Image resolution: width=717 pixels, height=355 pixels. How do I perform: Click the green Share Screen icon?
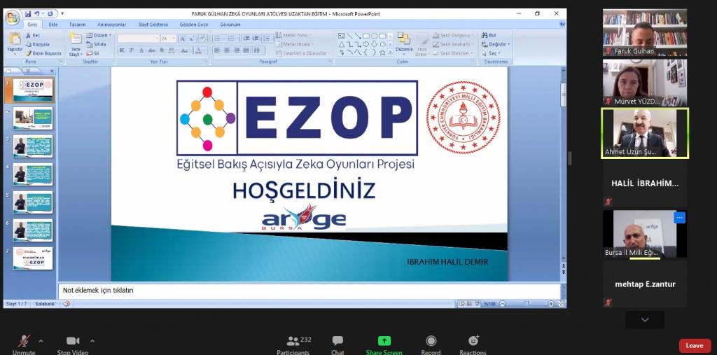(384, 341)
